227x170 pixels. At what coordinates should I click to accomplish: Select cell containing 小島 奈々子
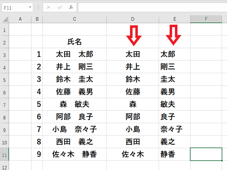75,129
